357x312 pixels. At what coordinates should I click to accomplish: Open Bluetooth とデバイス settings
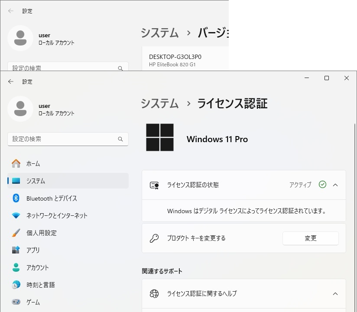[68, 198]
